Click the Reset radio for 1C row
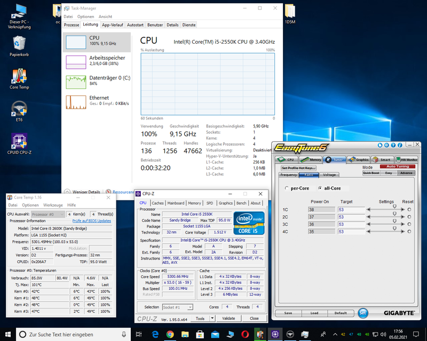Viewport: 427px width, 341px height. [409, 209]
